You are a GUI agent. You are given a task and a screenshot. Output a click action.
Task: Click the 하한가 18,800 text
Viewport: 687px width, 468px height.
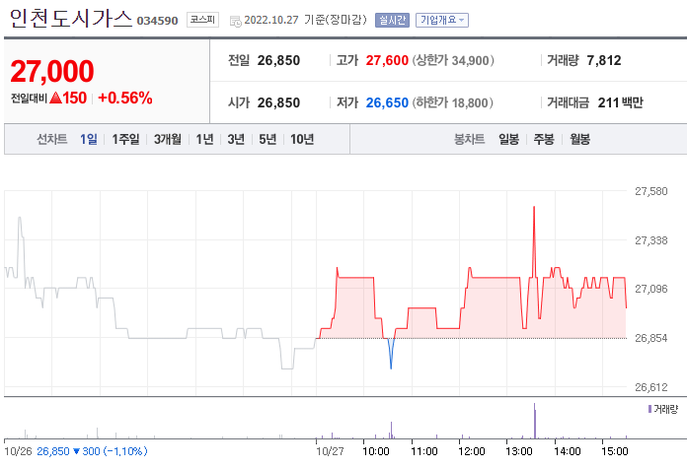[x=453, y=102]
